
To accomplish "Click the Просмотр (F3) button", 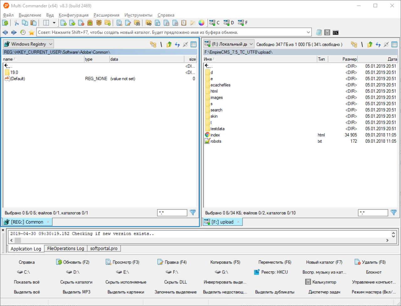I will (122, 262).
